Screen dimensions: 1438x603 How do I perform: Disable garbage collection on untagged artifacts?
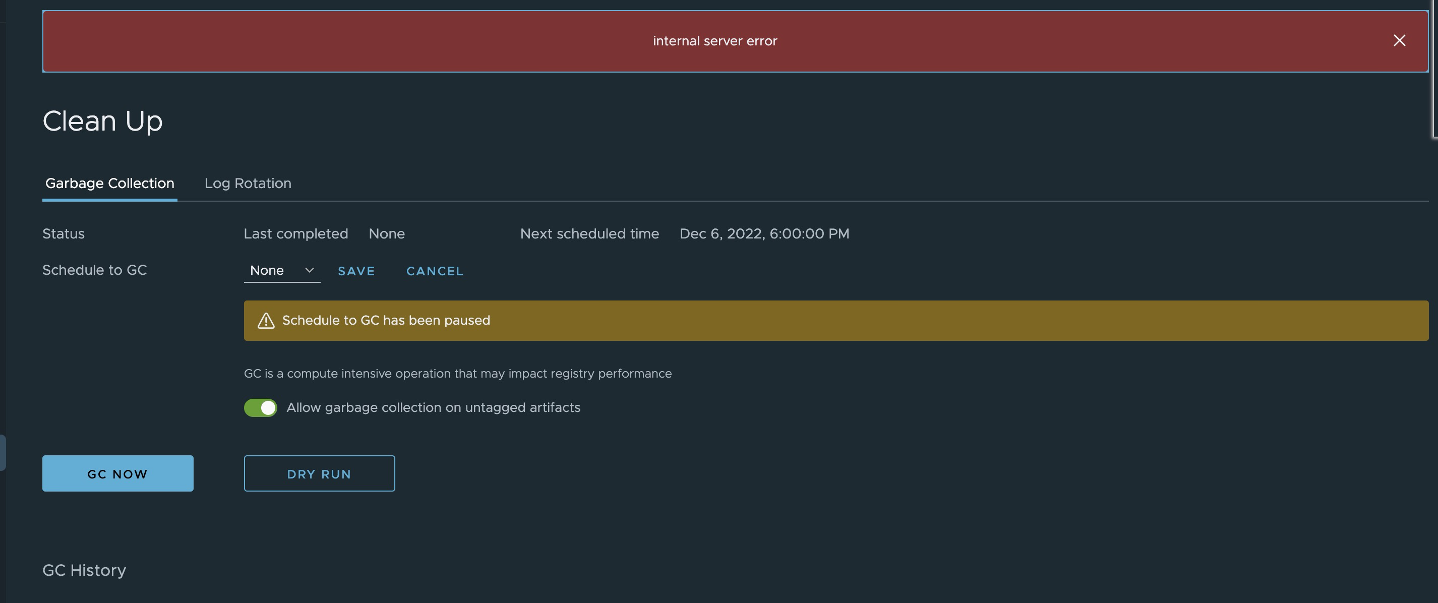[260, 407]
